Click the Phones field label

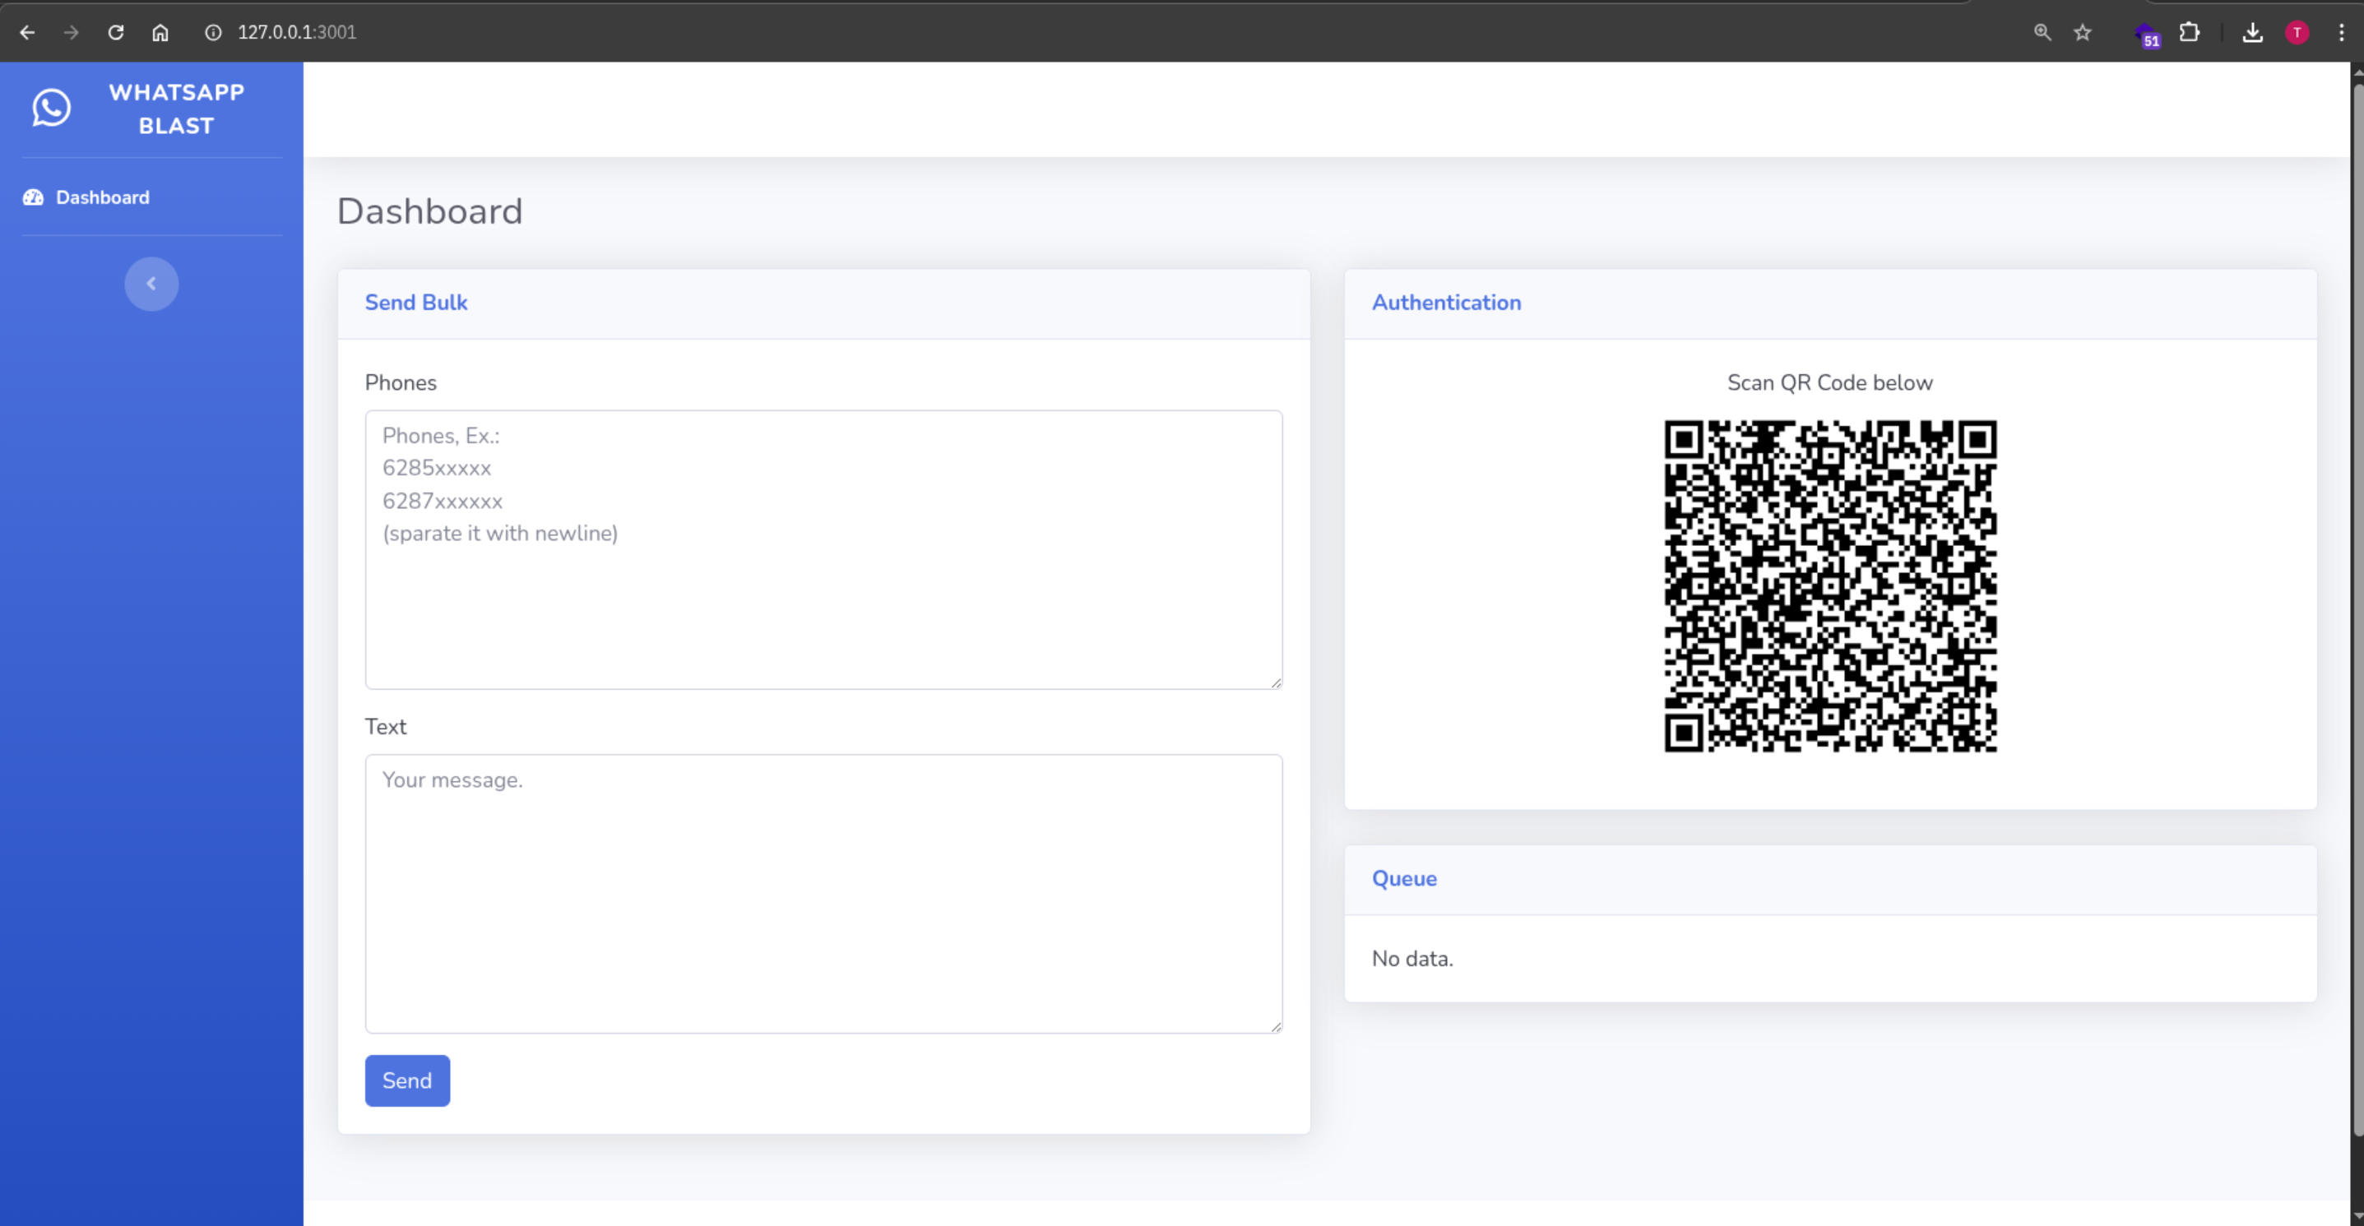click(x=401, y=382)
